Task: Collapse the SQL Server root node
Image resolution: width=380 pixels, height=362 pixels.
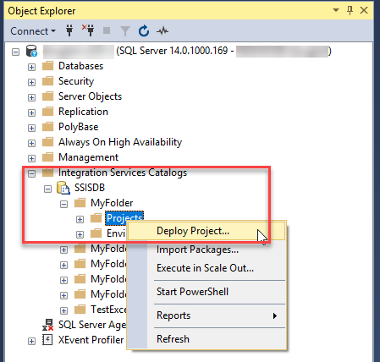Action: [16, 52]
